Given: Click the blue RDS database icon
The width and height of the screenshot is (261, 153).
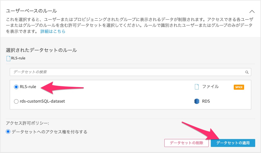Looking at the screenshot, I should 197,101.
